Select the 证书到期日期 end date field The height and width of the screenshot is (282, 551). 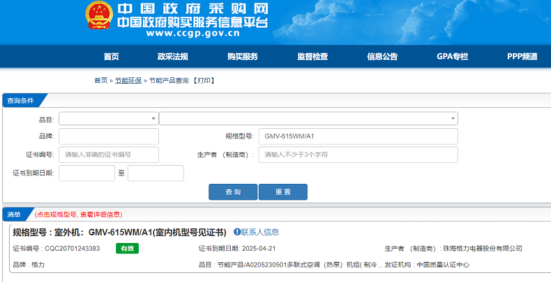[x=156, y=173]
